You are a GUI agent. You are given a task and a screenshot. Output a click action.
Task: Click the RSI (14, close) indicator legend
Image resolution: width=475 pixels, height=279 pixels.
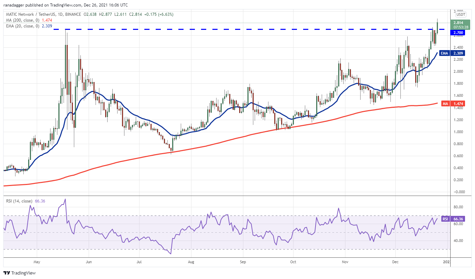tap(19, 201)
